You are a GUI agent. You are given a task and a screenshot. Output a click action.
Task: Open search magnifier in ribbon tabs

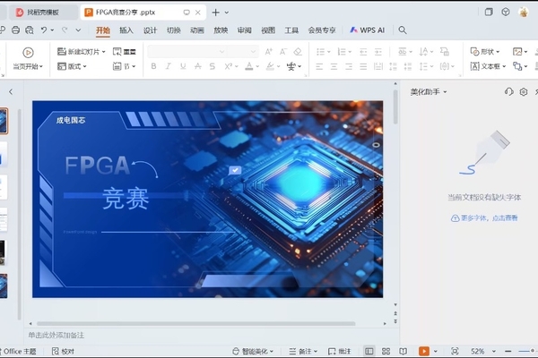pyautogui.click(x=403, y=30)
